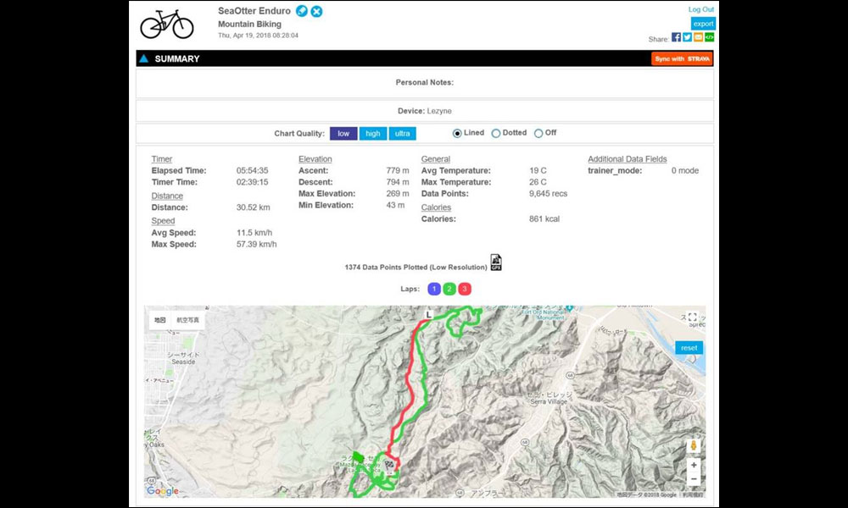Viewport: 848px width, 508px height.
Task: Click the blue X delete icon beside ride title
Action: tap(316, 11)
